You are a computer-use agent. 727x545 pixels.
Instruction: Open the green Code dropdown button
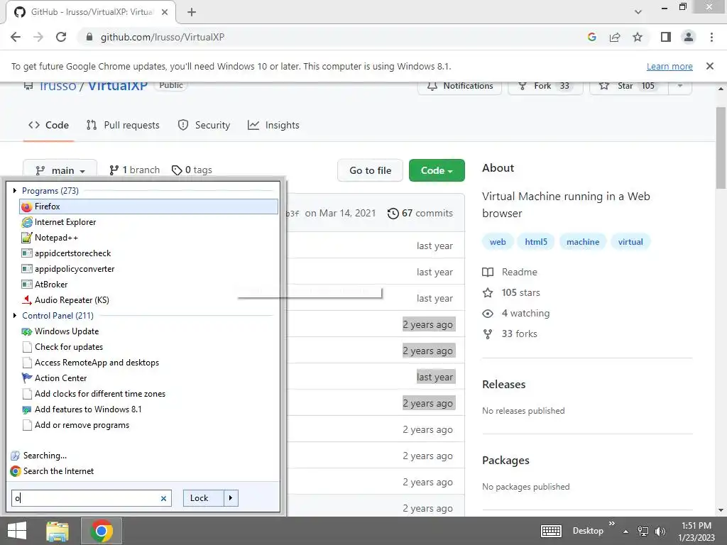coord(437,170)
